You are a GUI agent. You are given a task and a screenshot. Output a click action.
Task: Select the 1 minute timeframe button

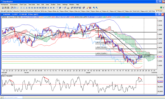tap(24, 8)
